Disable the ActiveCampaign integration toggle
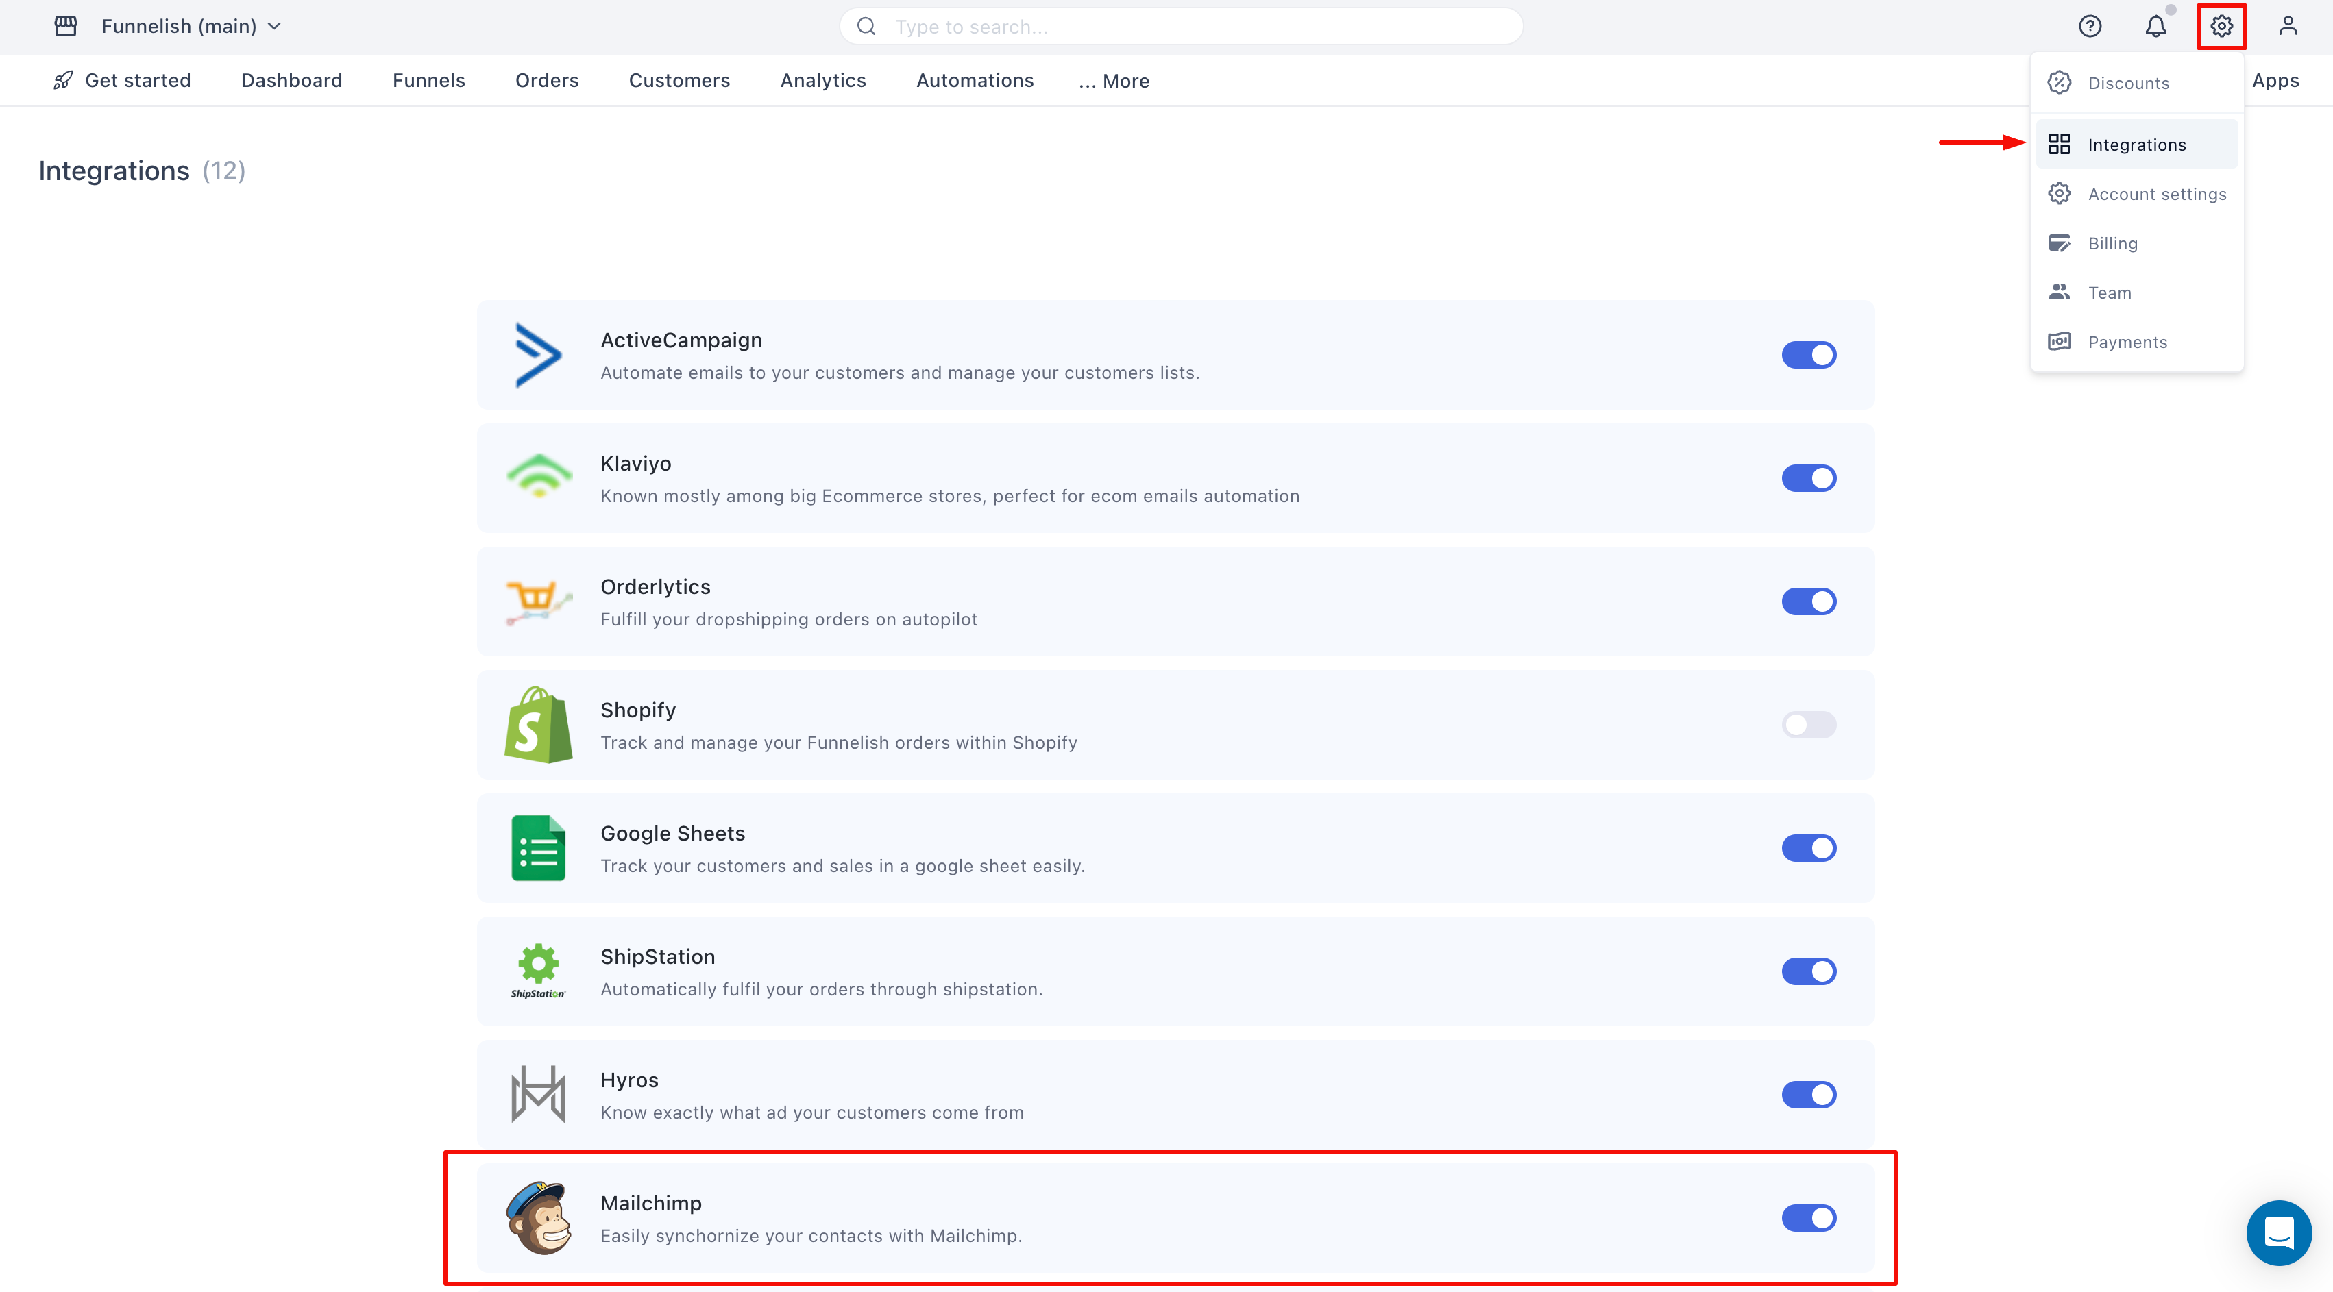The image size is (2333, 1292). click(x=1809, y=355)
